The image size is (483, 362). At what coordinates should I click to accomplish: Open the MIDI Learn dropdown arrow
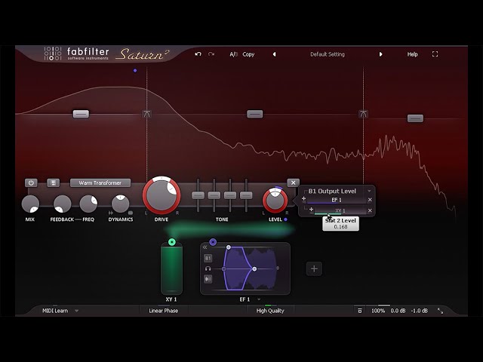pyautogui.click(x=76, y=311)
